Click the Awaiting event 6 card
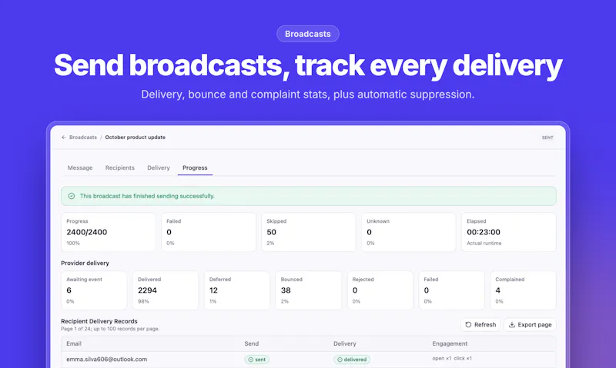 (x=94, y=290)
